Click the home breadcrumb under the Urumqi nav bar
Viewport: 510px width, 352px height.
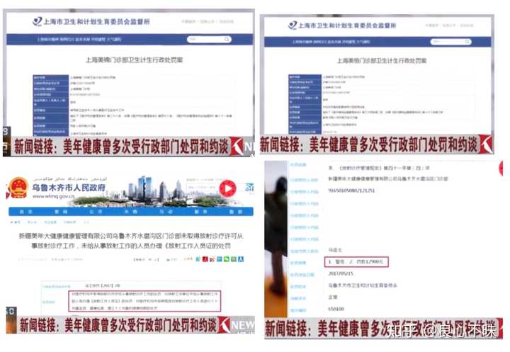(x=16, y=222)
